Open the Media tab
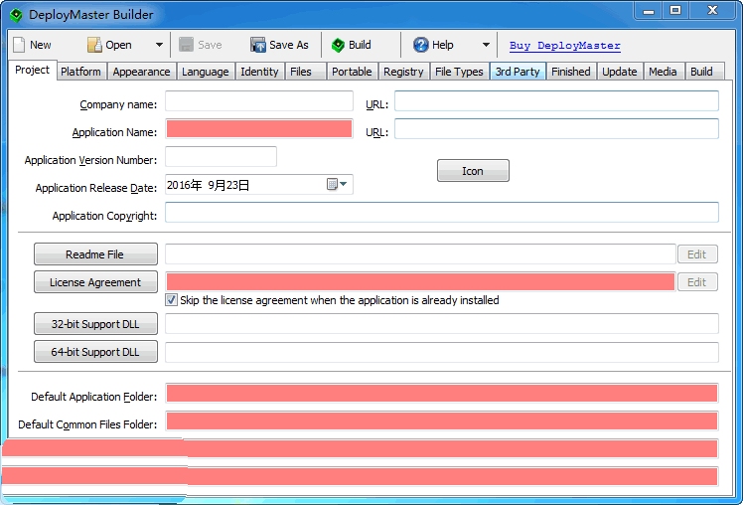This screenshot has height=505, width=743. (663, 72)
